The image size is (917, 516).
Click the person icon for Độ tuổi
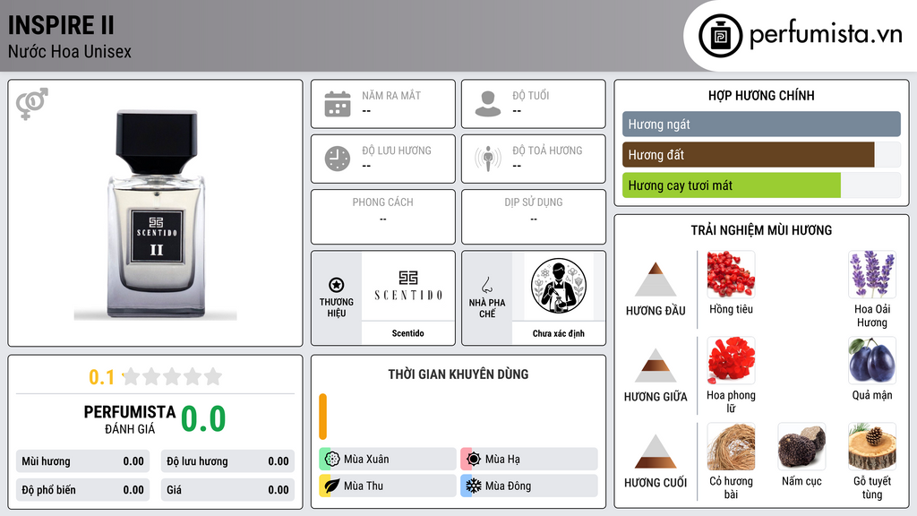tap(488, 104)
